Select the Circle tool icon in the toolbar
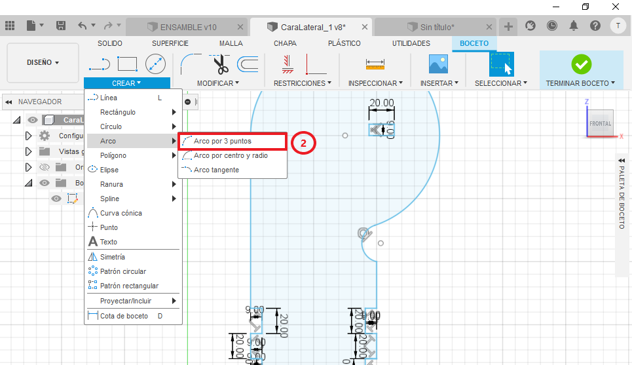Screen dimensions: 632x365 [x=155, y=64]
